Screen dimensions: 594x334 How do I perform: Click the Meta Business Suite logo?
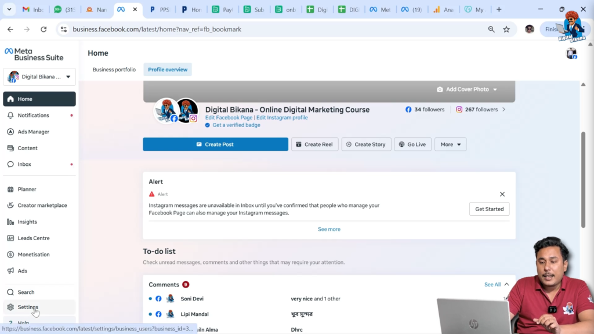point(34,55)
